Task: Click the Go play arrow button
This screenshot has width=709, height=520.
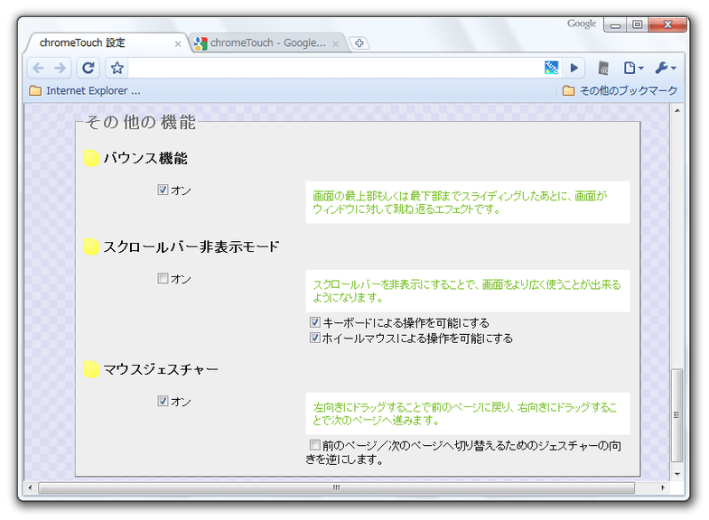Action: point(574,69)
